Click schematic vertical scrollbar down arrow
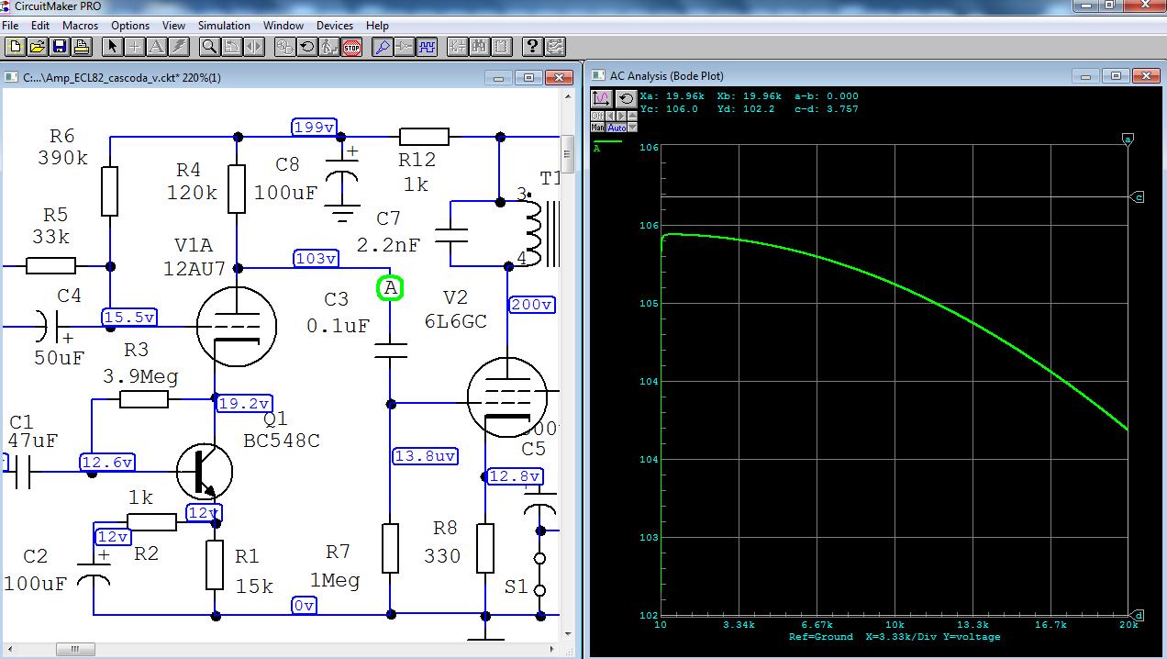Screen dimensions: 1167x659 pos(567,634)
